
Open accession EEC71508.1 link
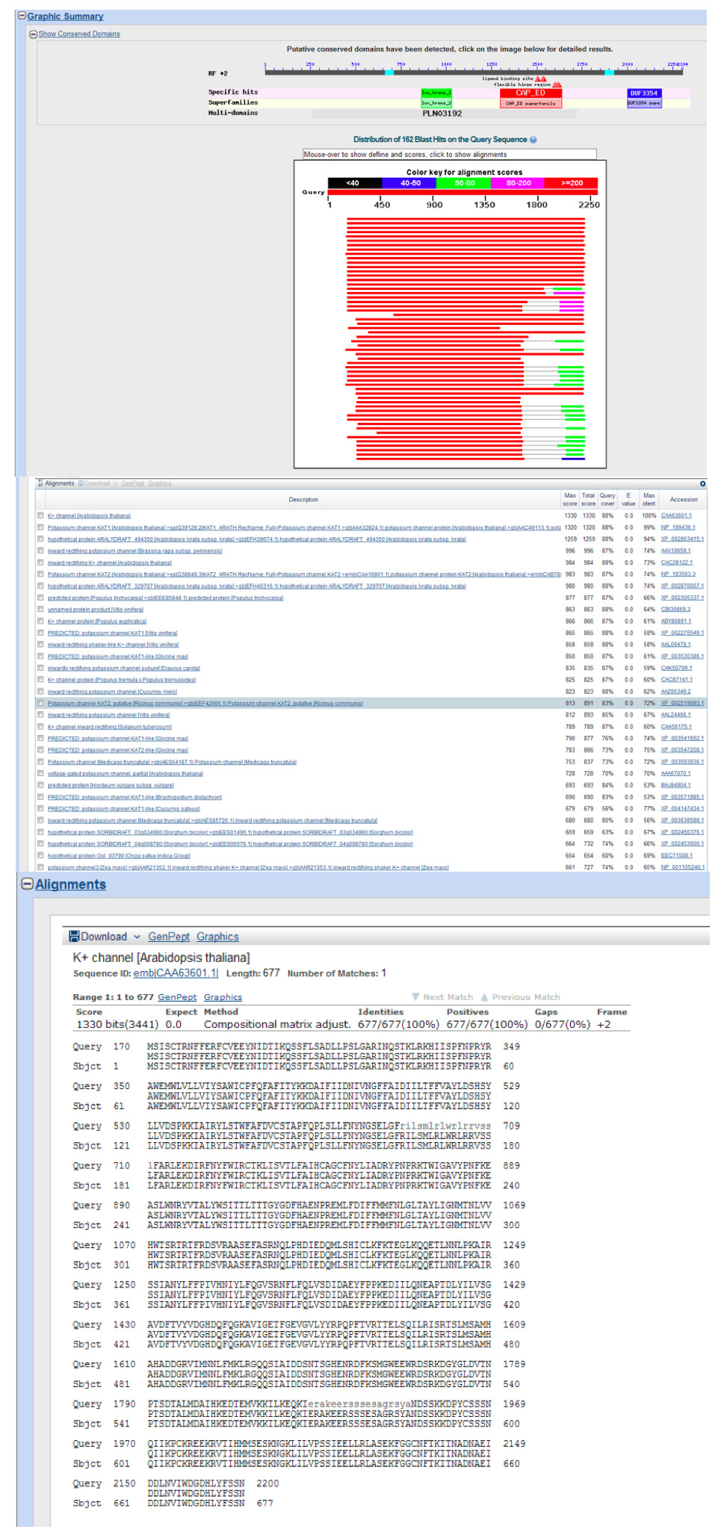(676, 855)
